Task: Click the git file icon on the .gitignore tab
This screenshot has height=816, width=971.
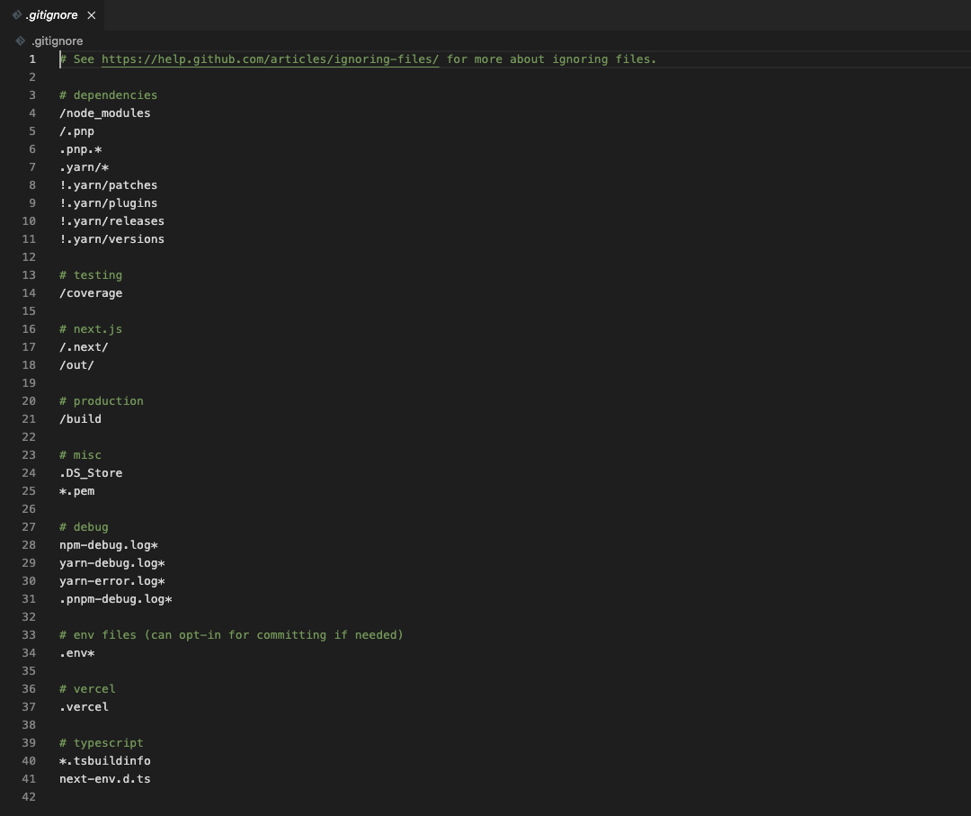Action: coord(20,14)
